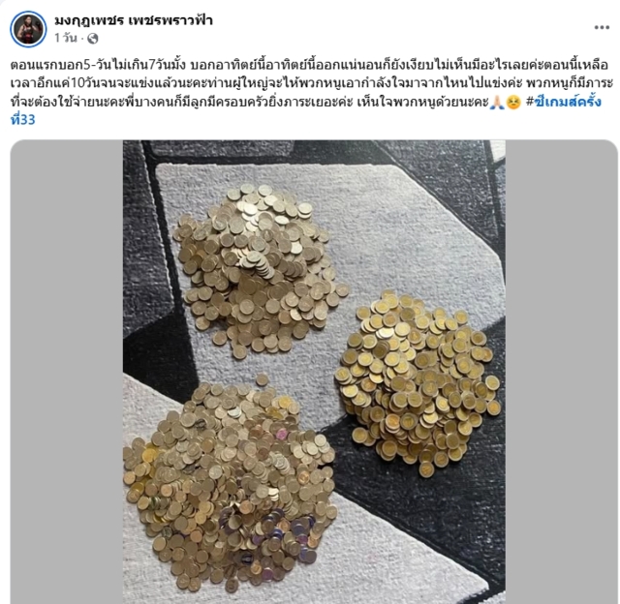Click the right pile of bicolor coins
Viewport: 620px width, 604px height.
418,383
